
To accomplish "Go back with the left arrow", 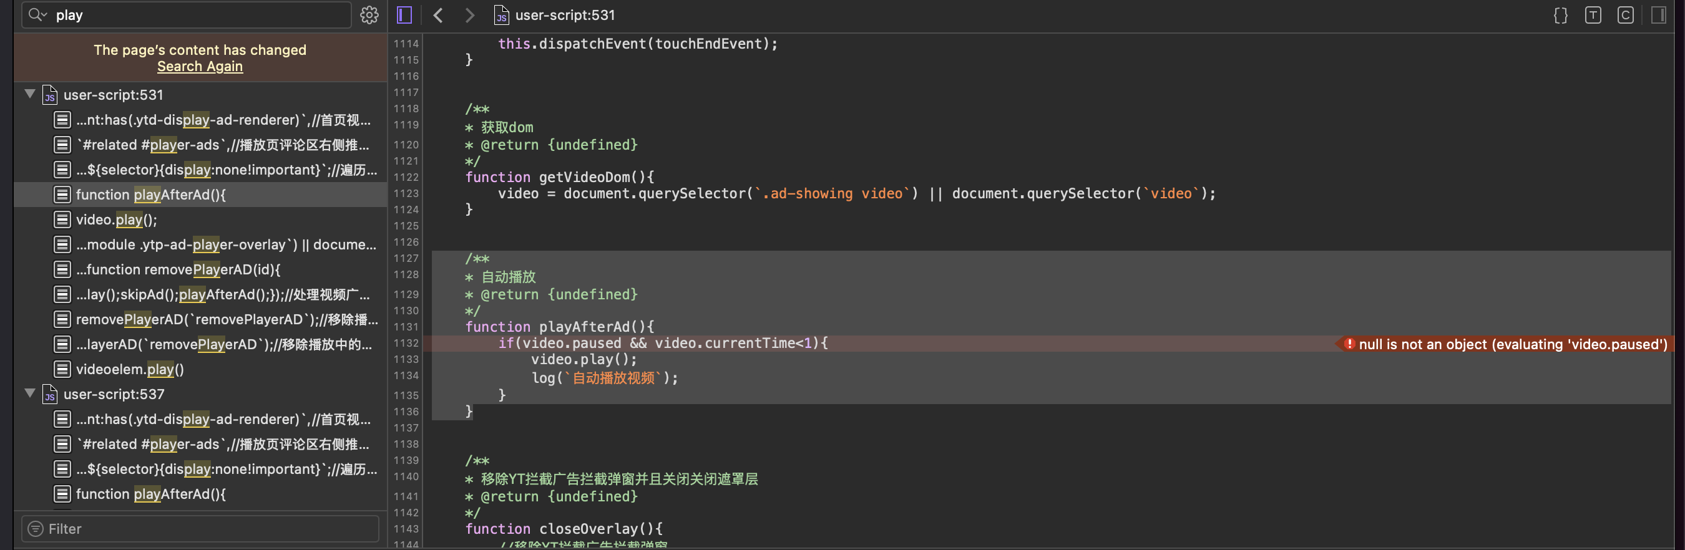I will pos(438,15).
